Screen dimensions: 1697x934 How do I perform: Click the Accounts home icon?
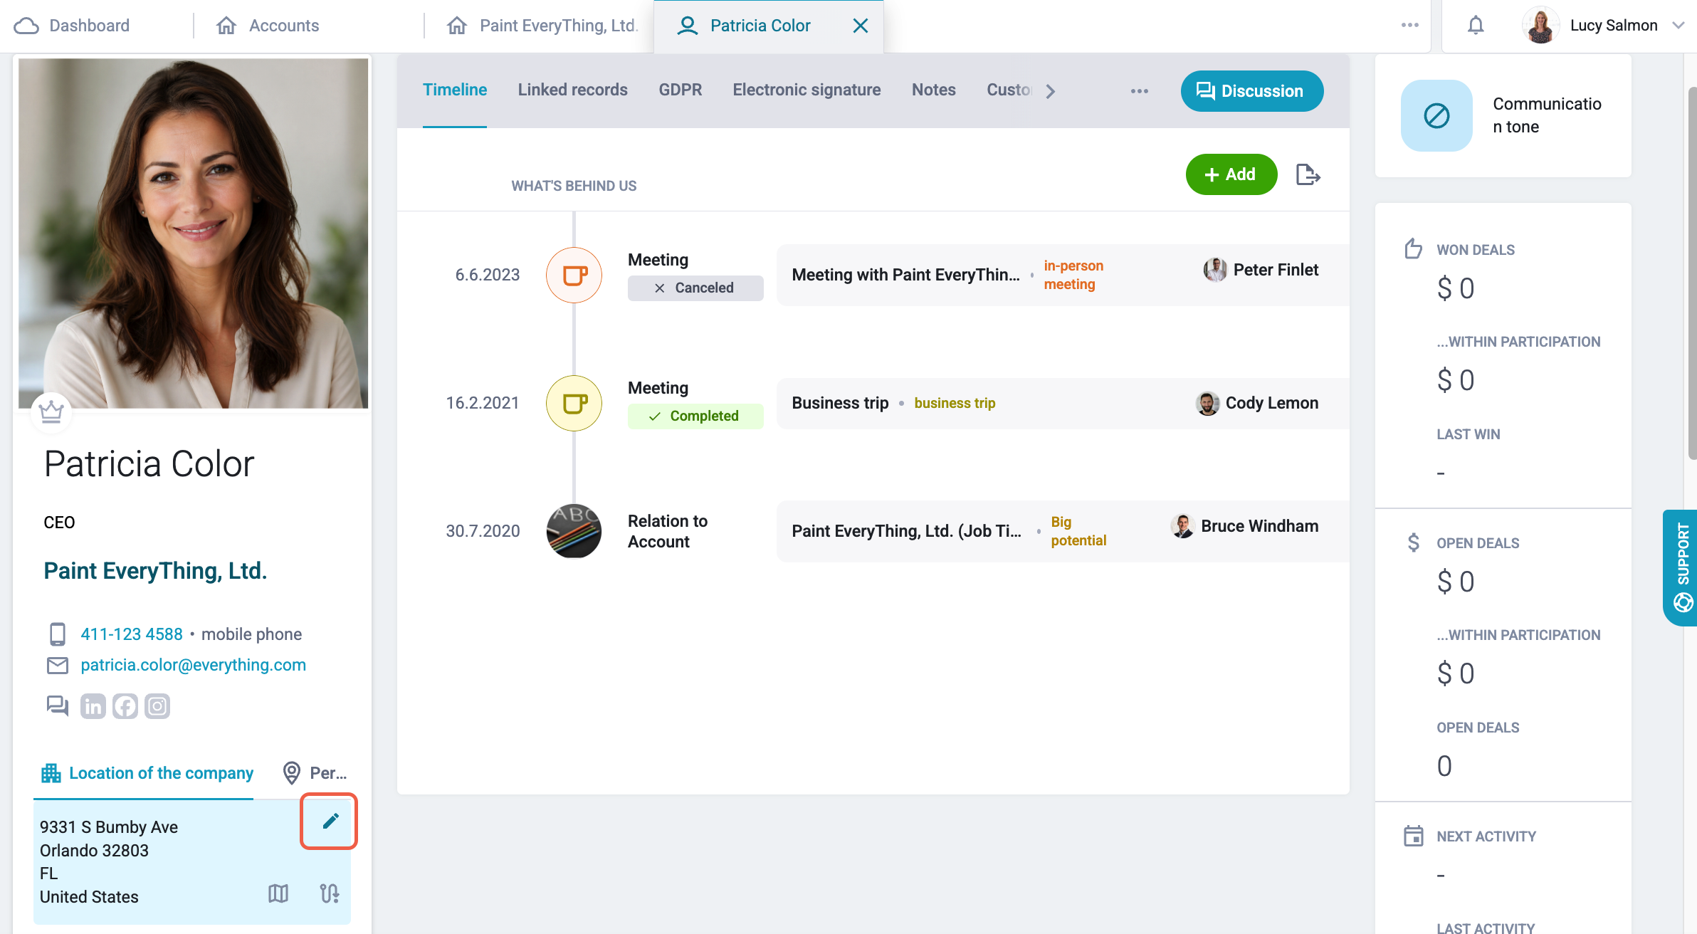coord(226,26)
